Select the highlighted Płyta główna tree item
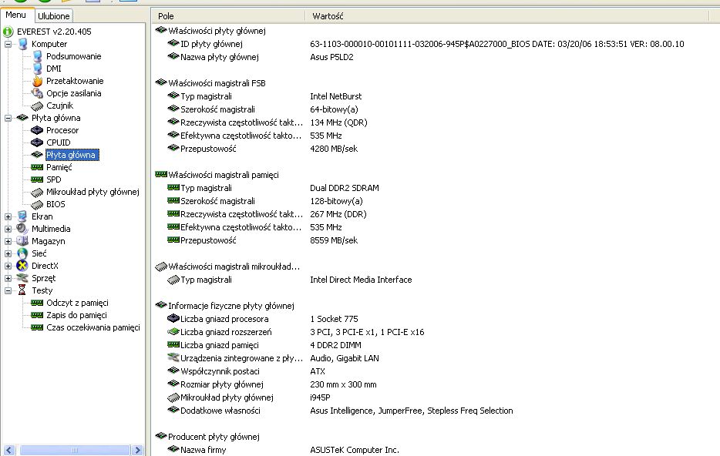 click(x=71, y=155)
